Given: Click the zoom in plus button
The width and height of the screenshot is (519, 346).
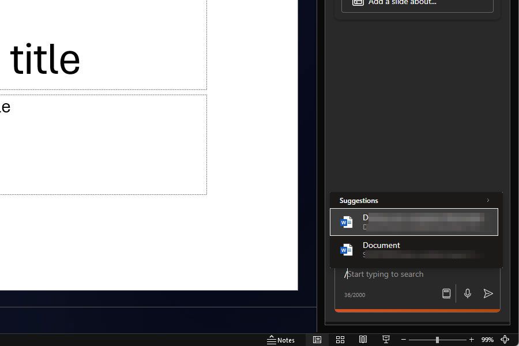Looking at the screenshot, I should point(472,340).
